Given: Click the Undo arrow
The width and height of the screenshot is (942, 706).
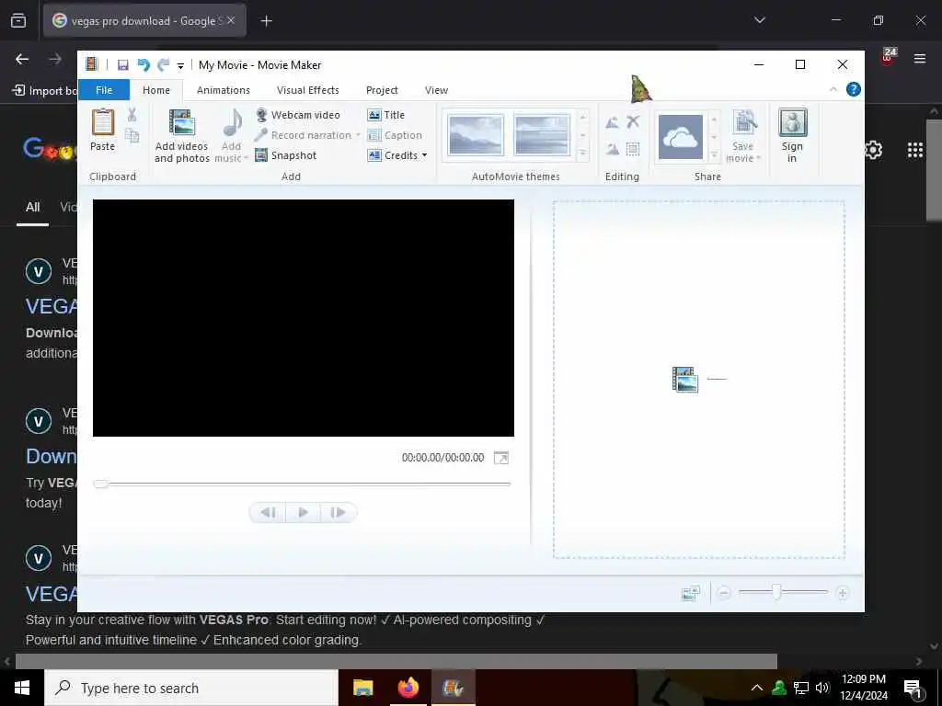Looking at the screenshot, I should [143, 65].
